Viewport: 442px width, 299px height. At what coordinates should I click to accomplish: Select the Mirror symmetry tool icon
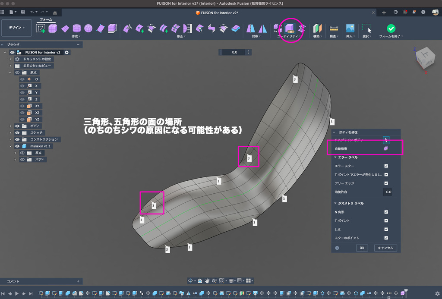pyautogui.click(x=250, y=28)
